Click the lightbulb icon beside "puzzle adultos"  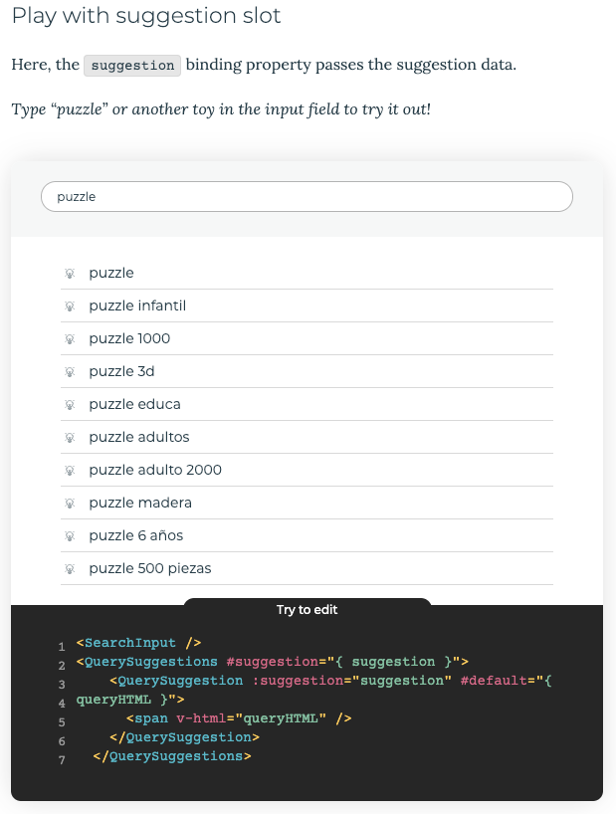(70, 437)
